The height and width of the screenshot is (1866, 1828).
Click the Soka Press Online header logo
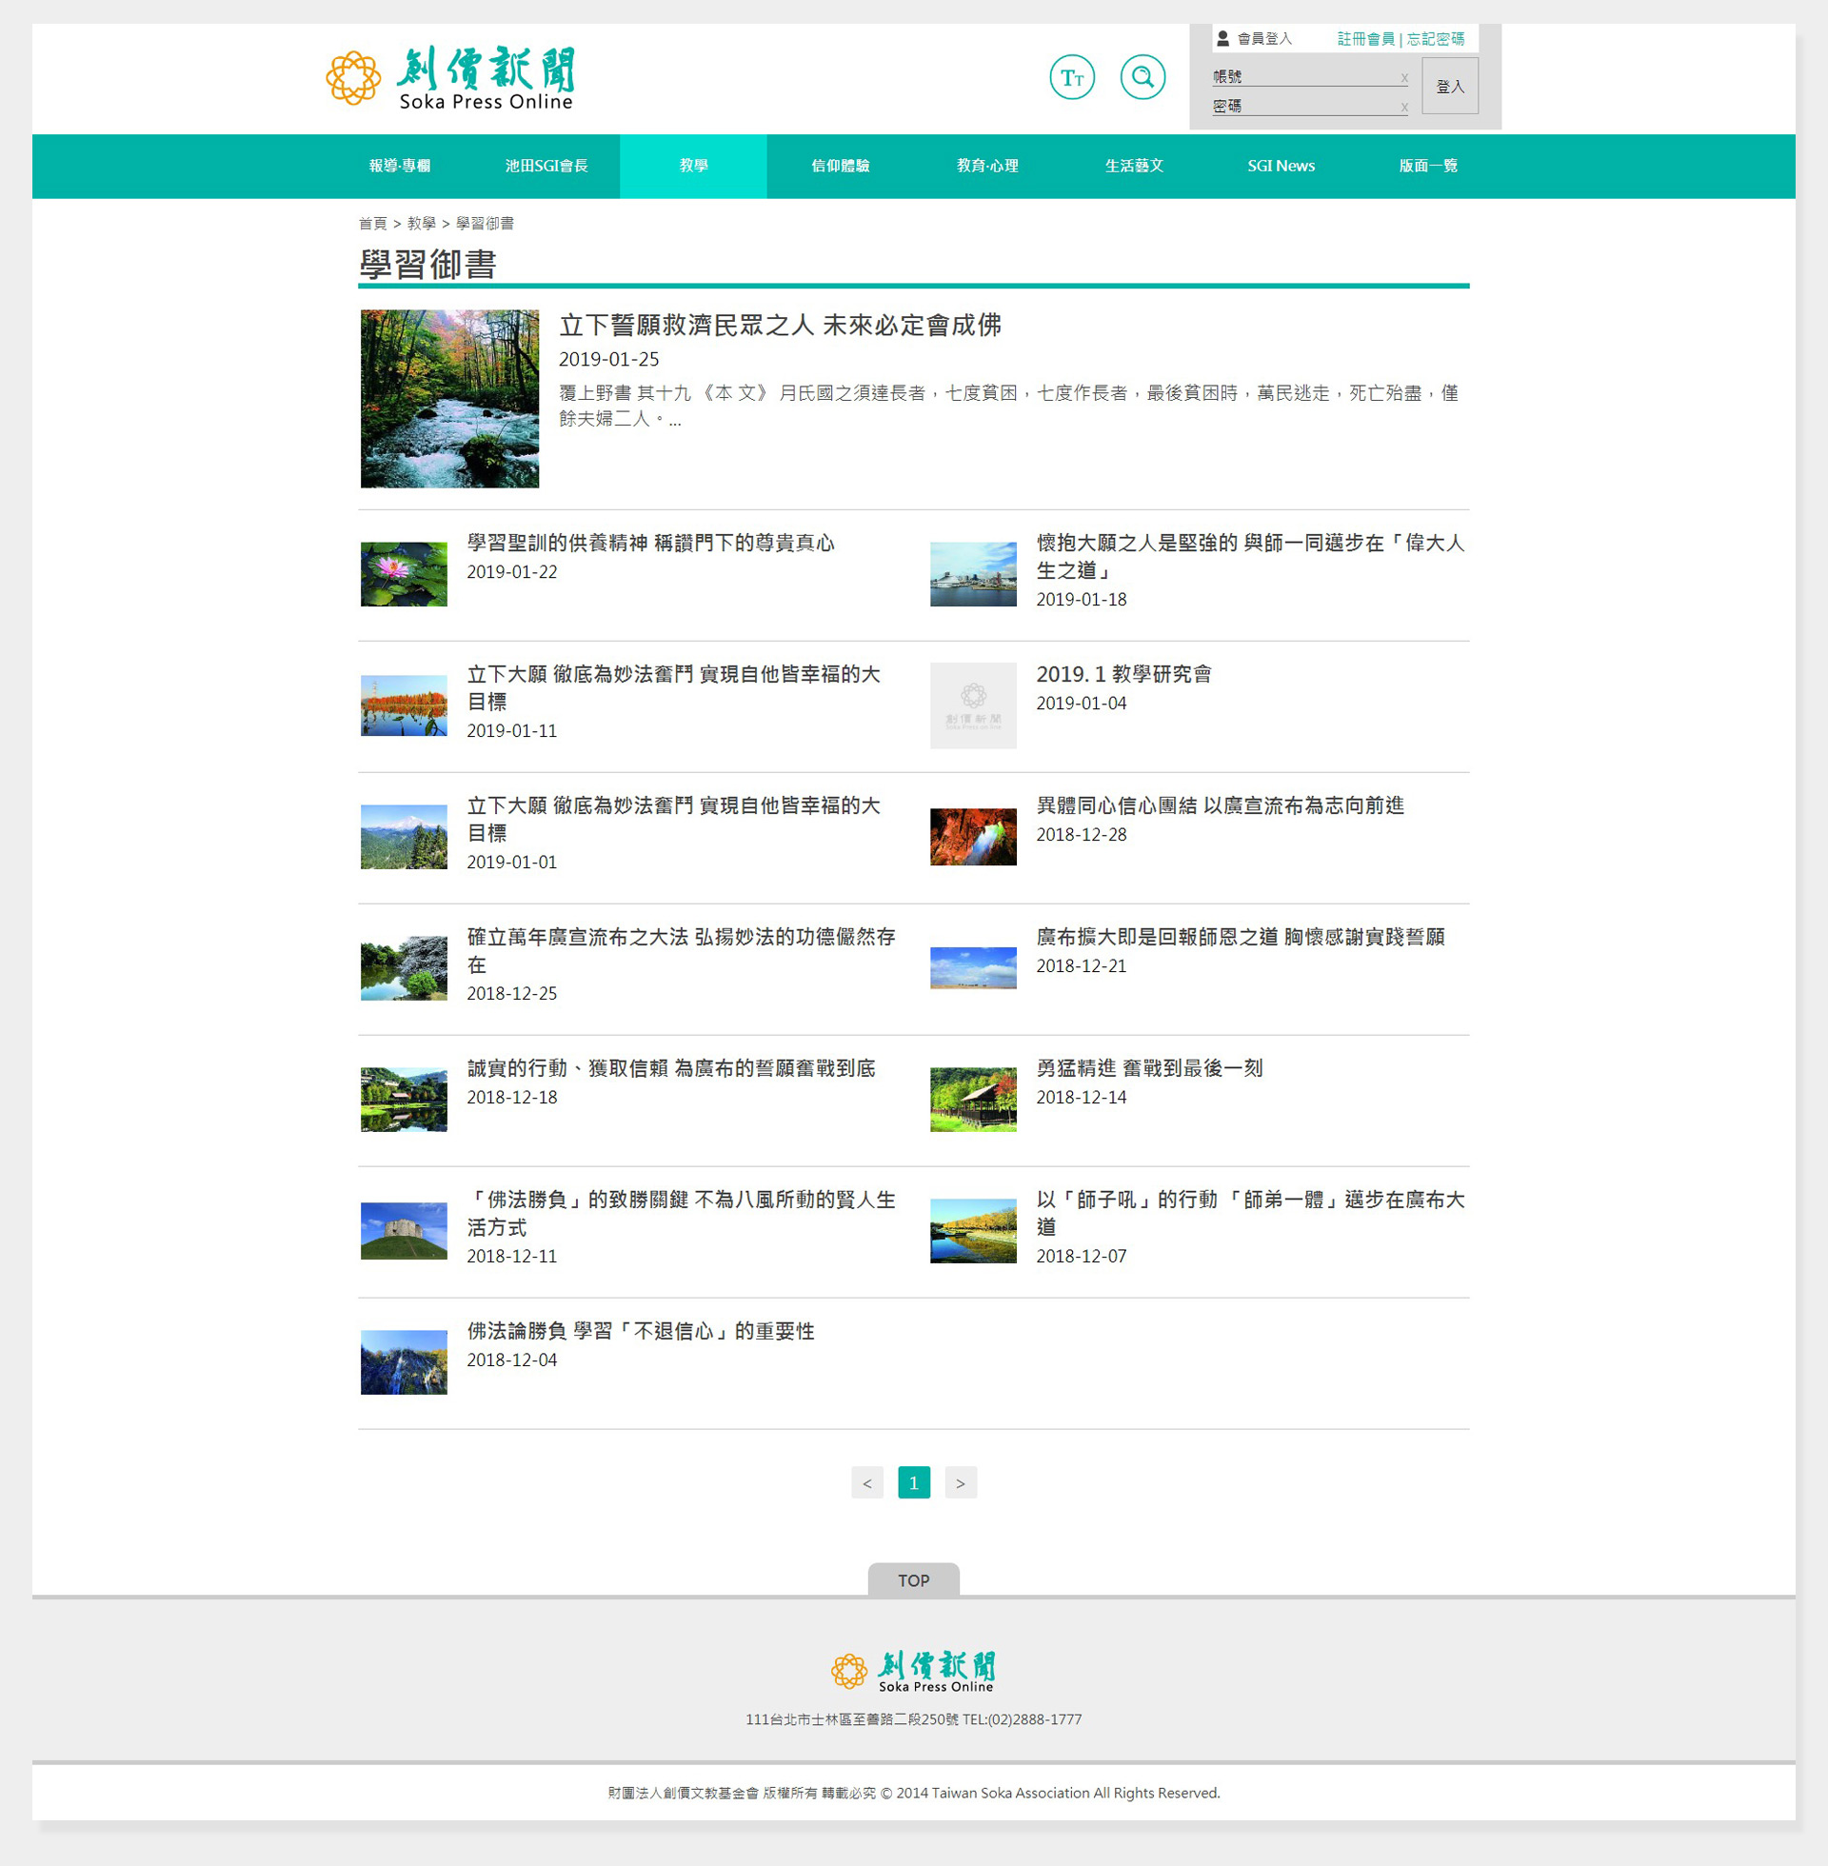tap(450, 77)
